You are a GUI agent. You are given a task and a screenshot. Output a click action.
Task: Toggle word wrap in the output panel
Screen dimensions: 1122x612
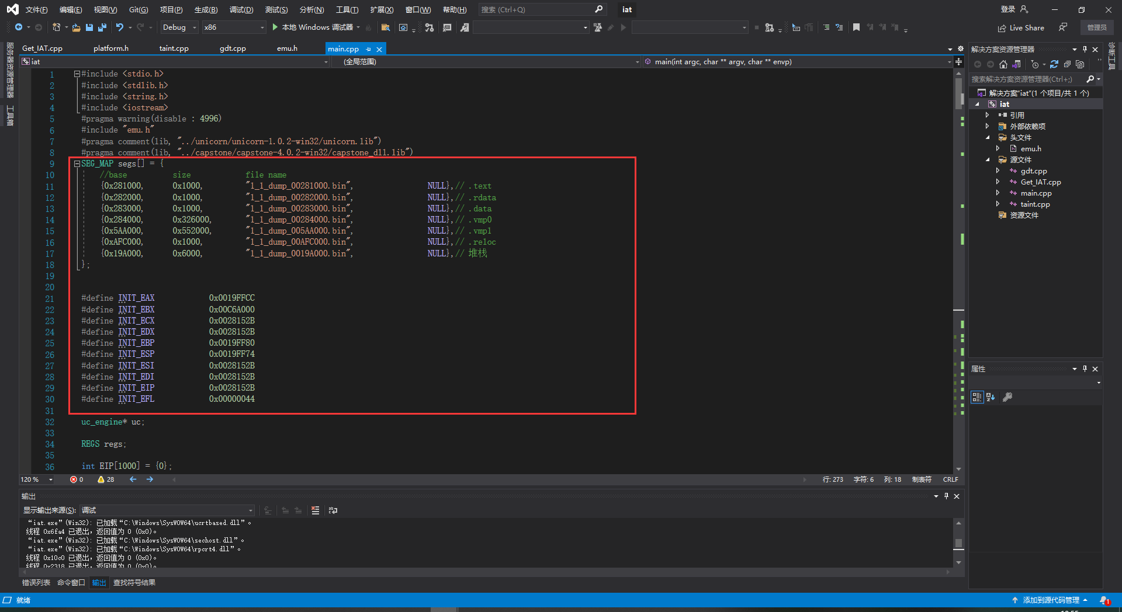coord(333,510)
